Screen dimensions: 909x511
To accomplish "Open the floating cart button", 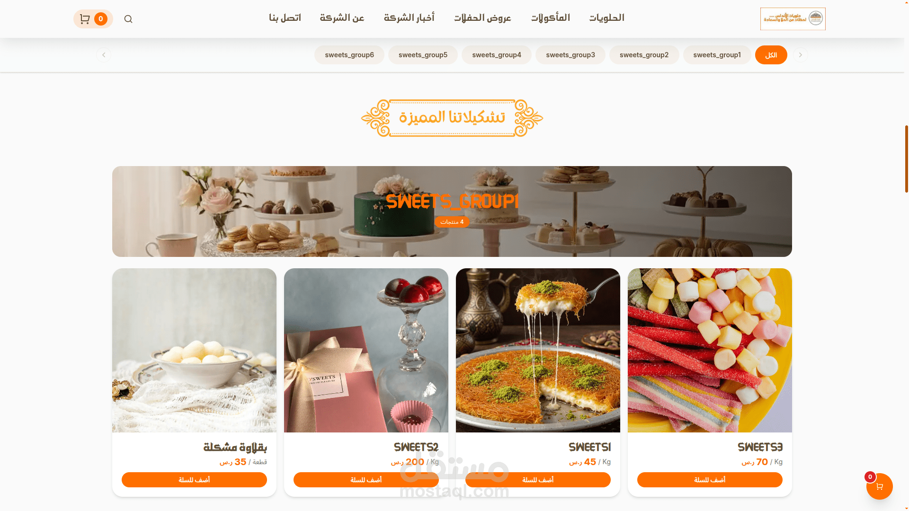I will tap(879, 486).
